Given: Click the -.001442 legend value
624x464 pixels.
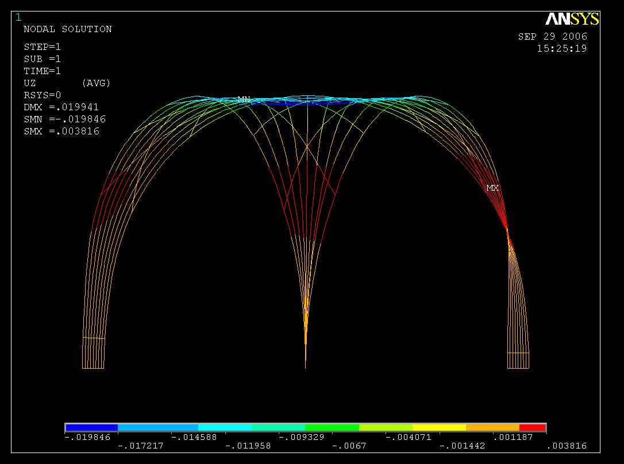Looking at the screenshot, I should tap(462, 446).
